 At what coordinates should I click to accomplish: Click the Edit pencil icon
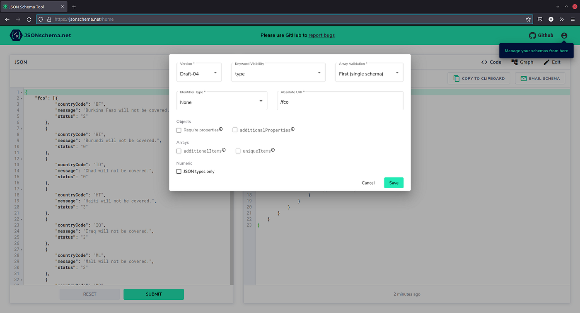(552, 62)
